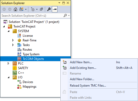Click the PLC icon
The width and height of the screenshot is (138, 101).
[x=15, y=63]
